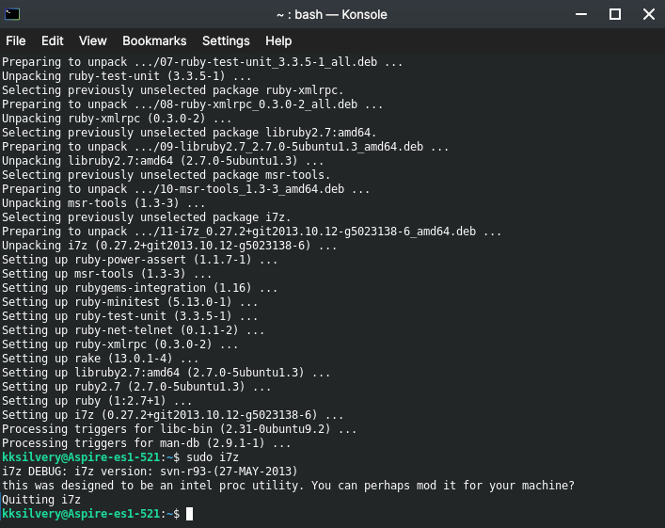Click 'Setting up rubygems-integration (1.16)' line
665x528 pixels.
[139, 288]
